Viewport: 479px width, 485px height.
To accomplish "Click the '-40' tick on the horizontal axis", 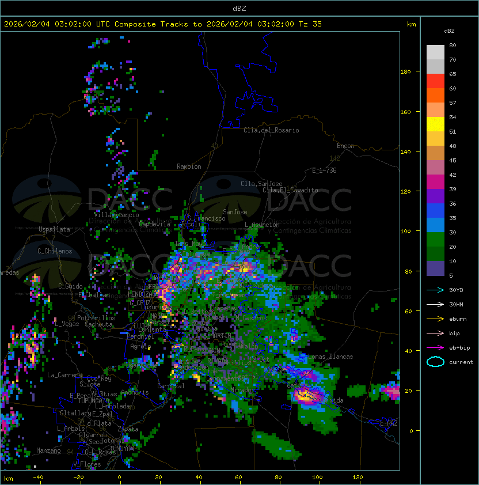I will (x=39, y=478).
